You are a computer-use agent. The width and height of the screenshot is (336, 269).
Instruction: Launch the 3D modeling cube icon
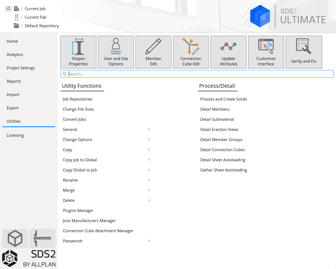coord(15,238)
